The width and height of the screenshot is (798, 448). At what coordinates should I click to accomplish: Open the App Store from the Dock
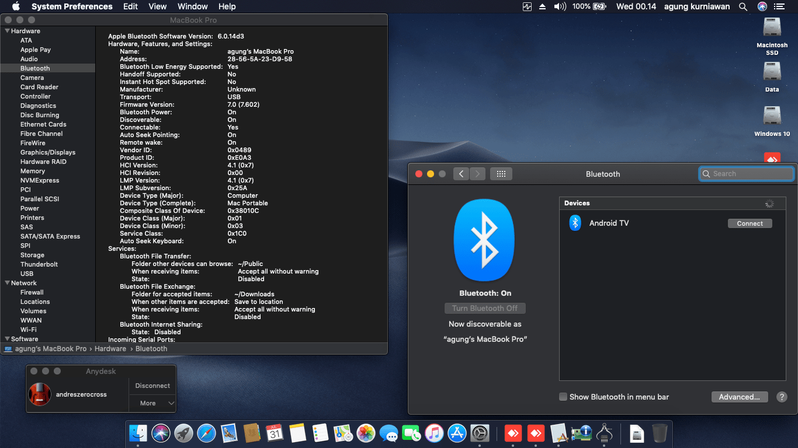(457, 433)
